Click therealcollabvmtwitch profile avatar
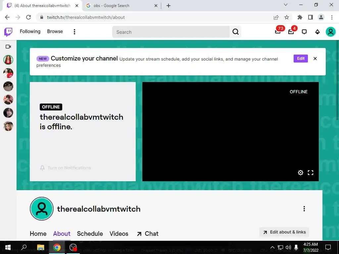This screenshot has width=339, height=254. (42, 209)
